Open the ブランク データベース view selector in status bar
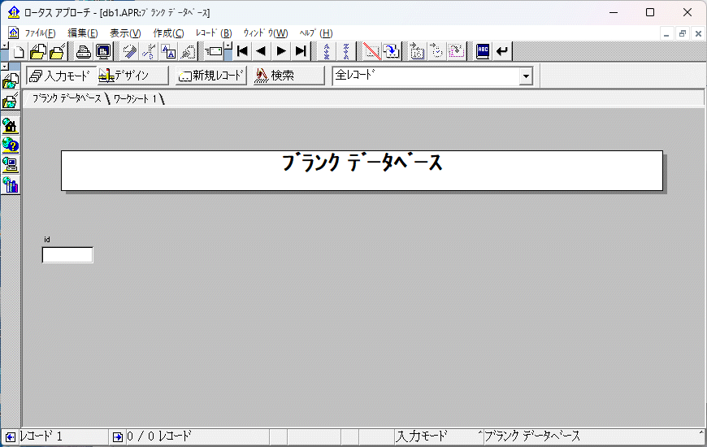707x447 pixels. coord(592,436)
